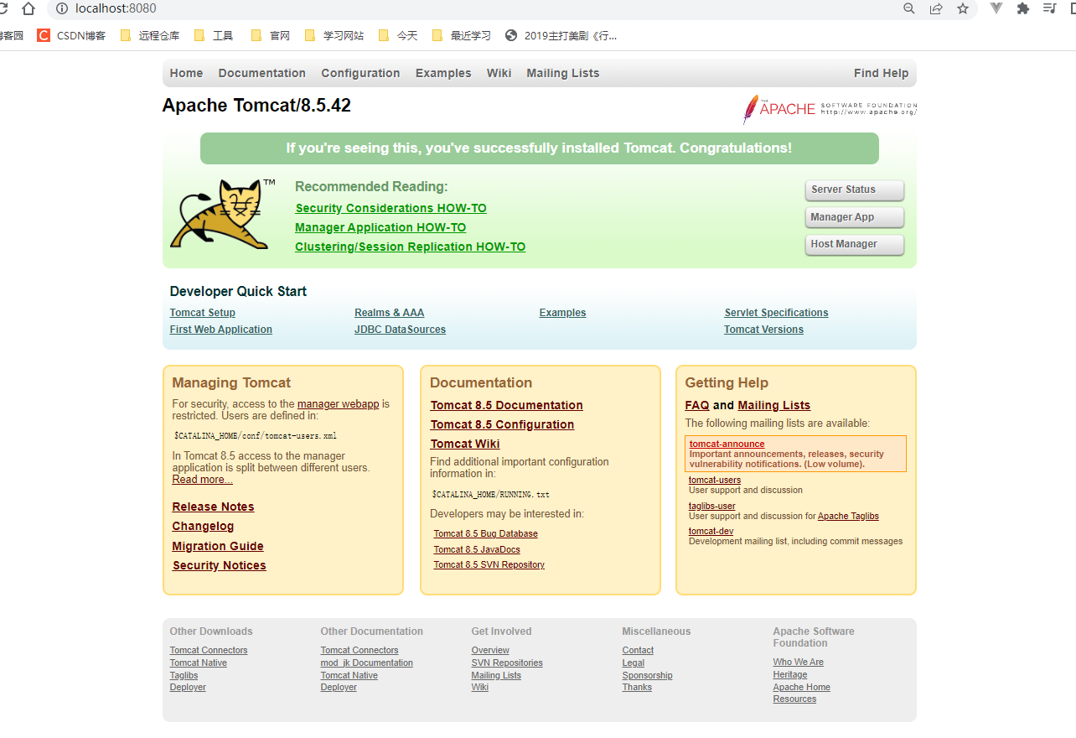Viewport: 1076px width, 738px height.
Task: Open the tomcat-dev mailing list link
Action: pyautogui.click(x=711, y=532)
